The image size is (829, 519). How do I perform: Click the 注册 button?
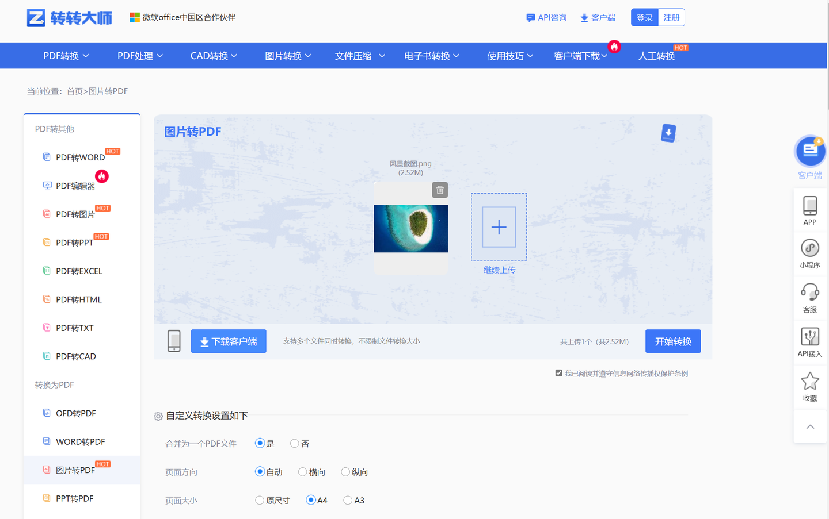coord(671,17)
